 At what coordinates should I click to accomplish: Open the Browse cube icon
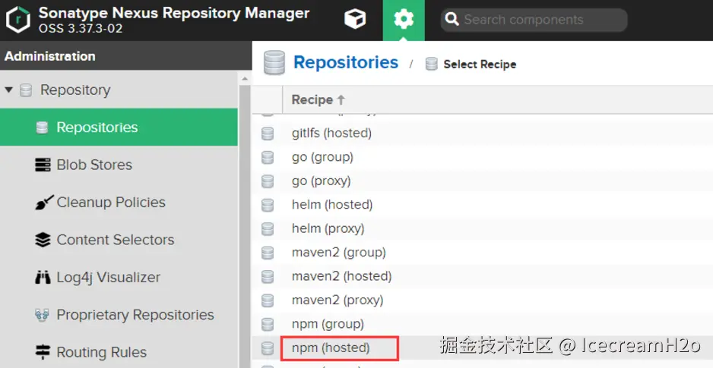tap(355, 20)
